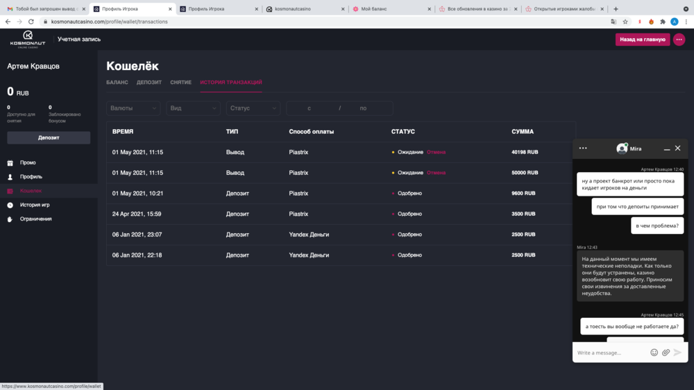Click the Promo gift icon in sidebar
This screenshot has width=694, height=390.
(10, 163)
